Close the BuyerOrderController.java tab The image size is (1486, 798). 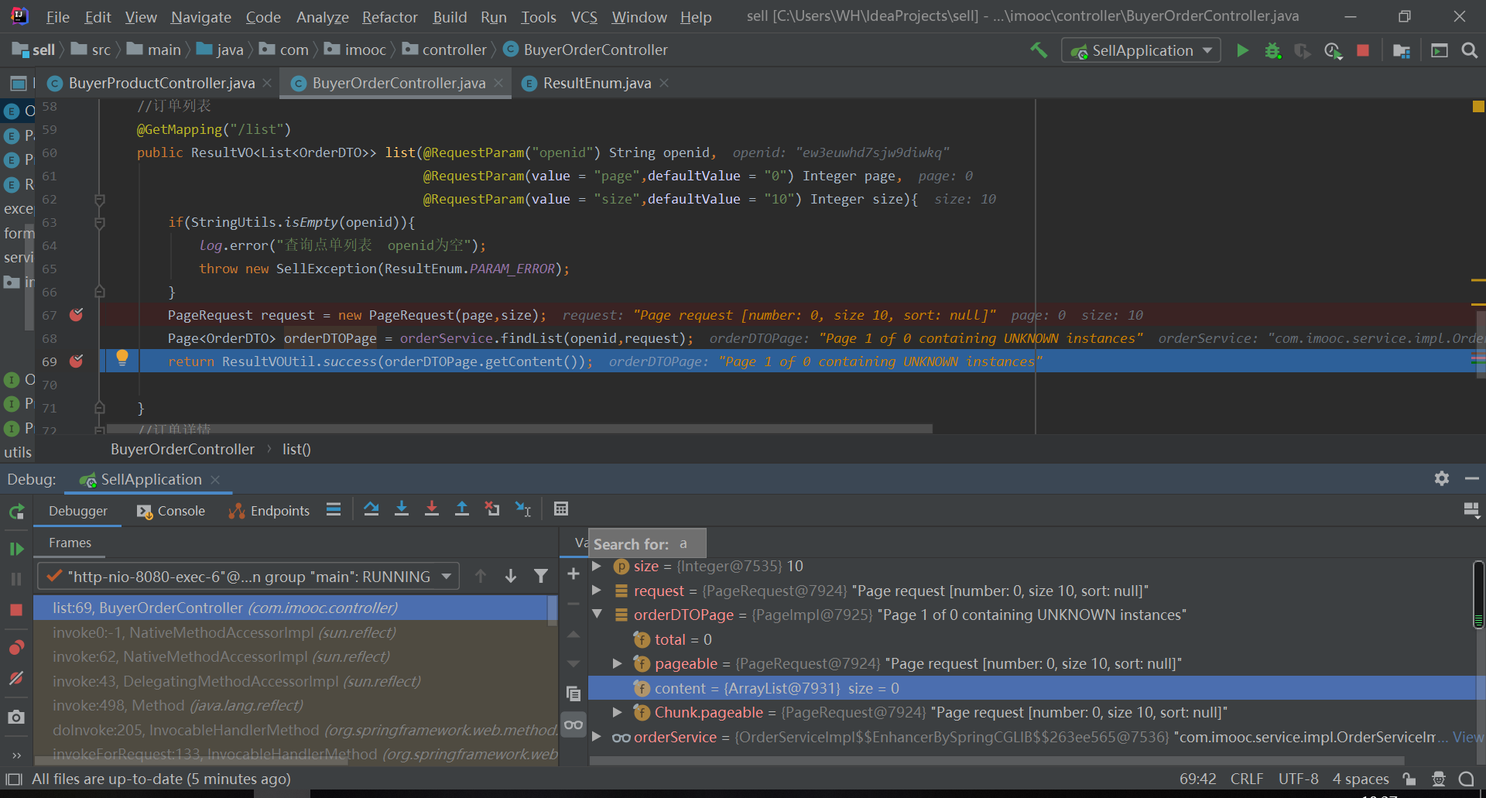coord(498,83)
